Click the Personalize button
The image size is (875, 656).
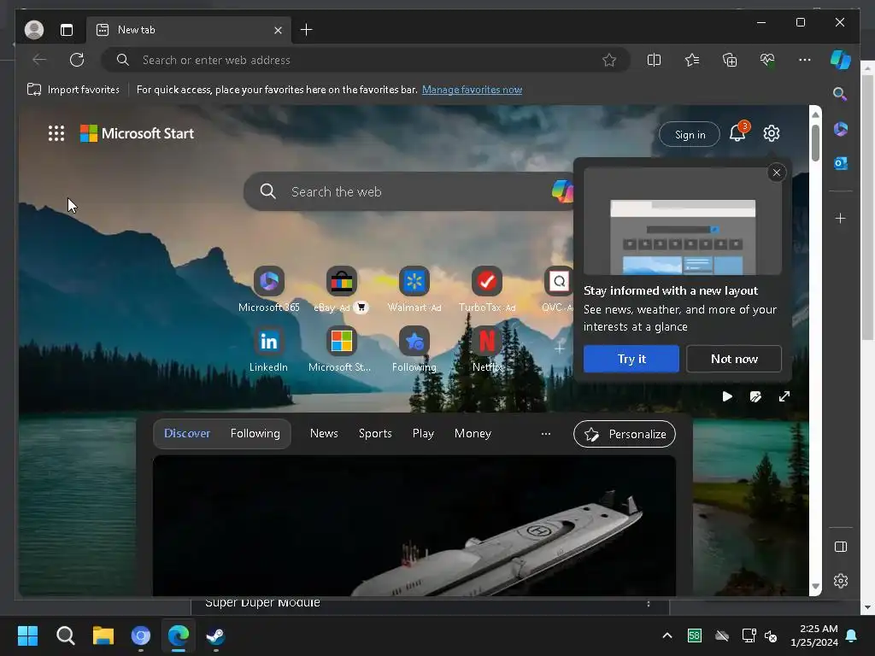(x=625, y=434)
